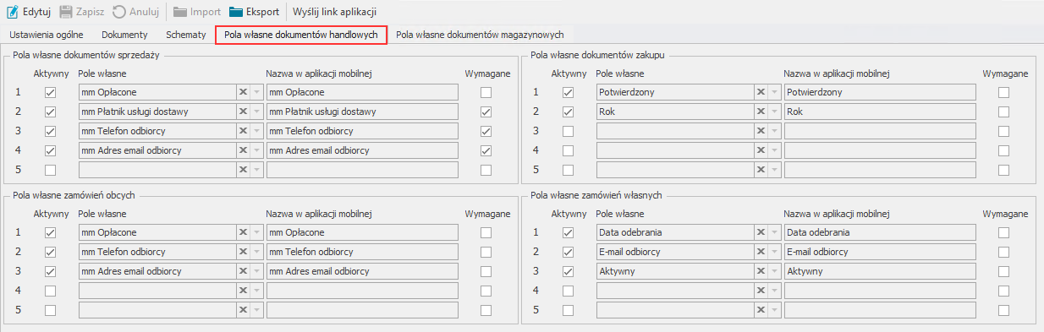Clear 'Data odebrania' field with X icon
This screenshot has height=332, width=1044.
[x=761, y=232]
